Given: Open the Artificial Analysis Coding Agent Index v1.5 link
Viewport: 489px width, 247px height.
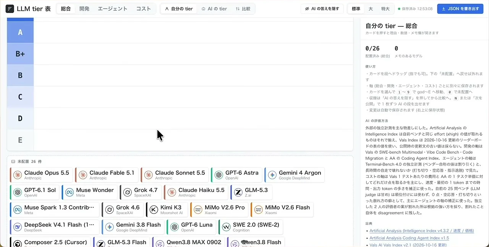Looking at the screenshot, I should [409, 238].
